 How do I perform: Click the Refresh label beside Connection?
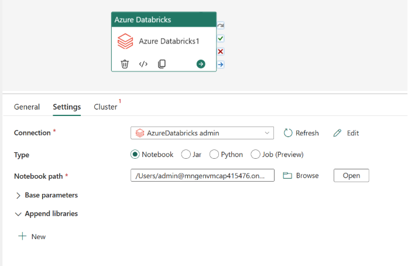pyautogui.click(x=307, y=133)
